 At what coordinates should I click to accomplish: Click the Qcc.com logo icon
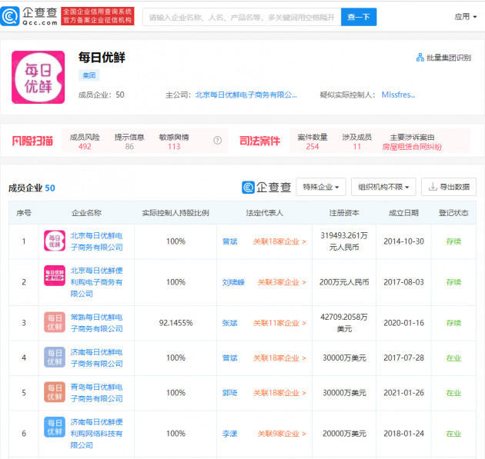pyautogui.click(x=9, y=16)
